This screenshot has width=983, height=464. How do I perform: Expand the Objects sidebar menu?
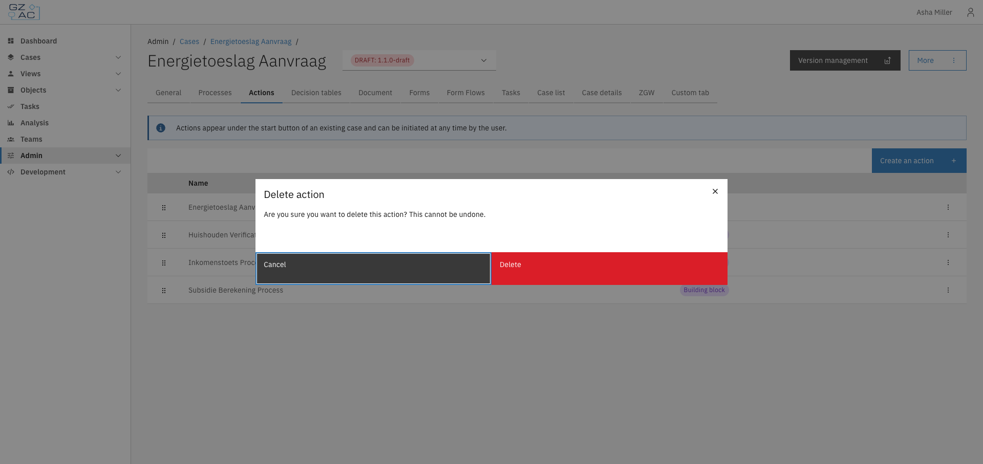[118, 90]
